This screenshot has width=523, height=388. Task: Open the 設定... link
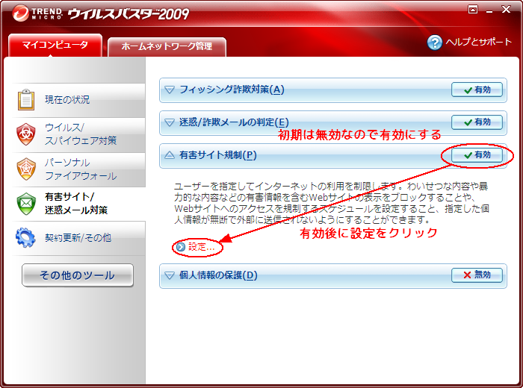tap(202, 247)
